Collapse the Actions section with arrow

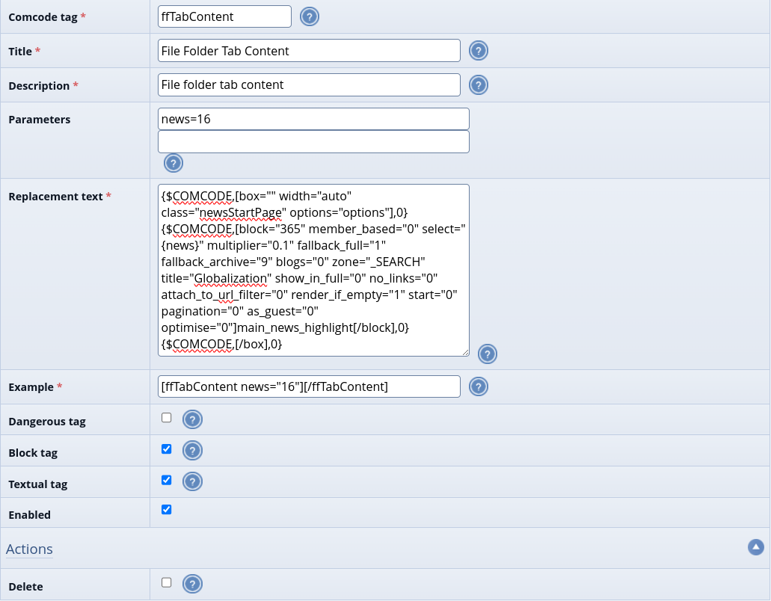coord(756,547)
